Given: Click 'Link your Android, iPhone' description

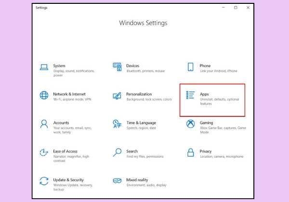Looking at the screenshot, I should (x=219, y=71).
